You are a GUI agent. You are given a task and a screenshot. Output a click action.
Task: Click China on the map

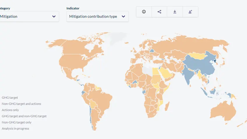coord(203,65)
